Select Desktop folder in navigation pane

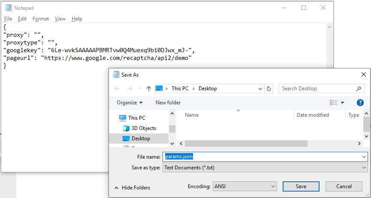click(141, 139)
